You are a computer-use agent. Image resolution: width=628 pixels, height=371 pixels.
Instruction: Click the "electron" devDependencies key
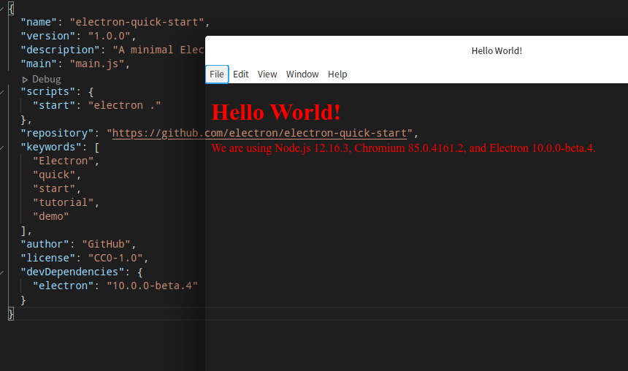[64, 286]
